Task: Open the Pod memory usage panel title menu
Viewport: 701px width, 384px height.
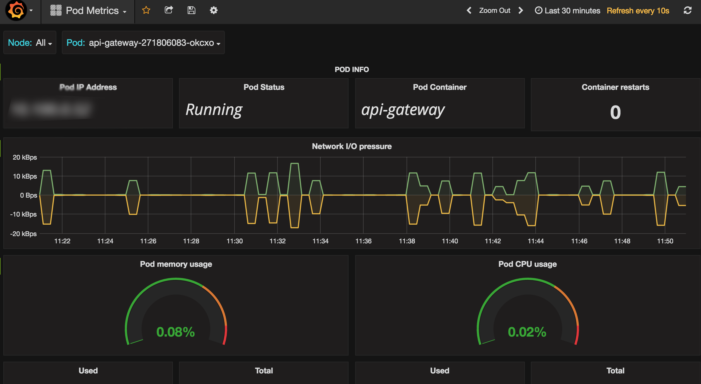Action: [x=176, y=264]
